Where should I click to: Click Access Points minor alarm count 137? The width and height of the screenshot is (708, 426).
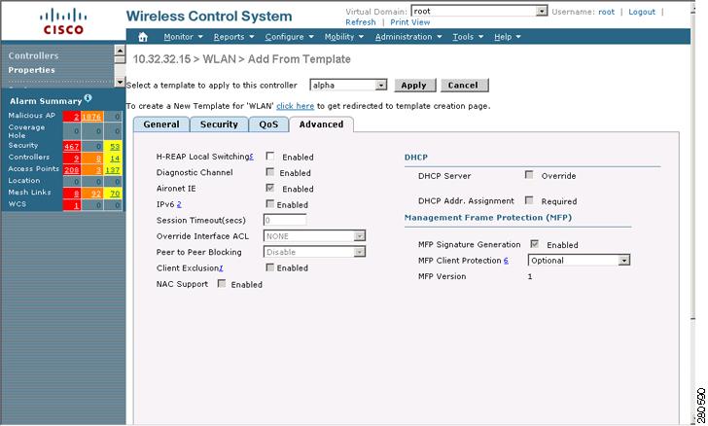(x=113, y=170)
